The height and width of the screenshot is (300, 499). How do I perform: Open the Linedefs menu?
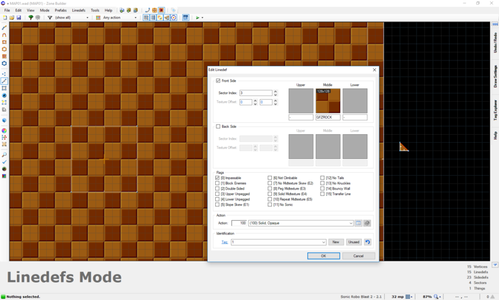coord(79,11)
